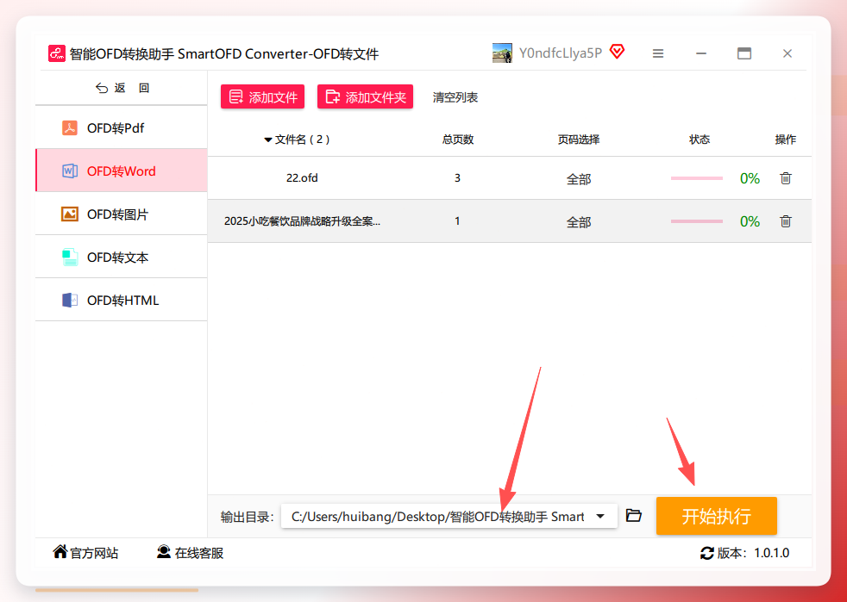
Task: Click the 总页数 column header
Action: click(x=457, y=140)
